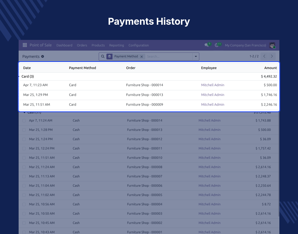Click Cash amount $ 1,757.42
Image resolution: width=298 pixels, height=234 pixels.
(263, 148)
